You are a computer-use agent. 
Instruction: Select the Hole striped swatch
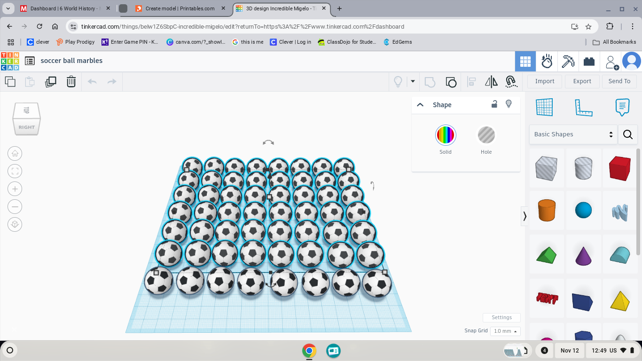click(486, 135)
